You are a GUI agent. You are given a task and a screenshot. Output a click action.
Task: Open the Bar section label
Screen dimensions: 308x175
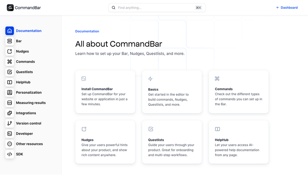point(19,41)
